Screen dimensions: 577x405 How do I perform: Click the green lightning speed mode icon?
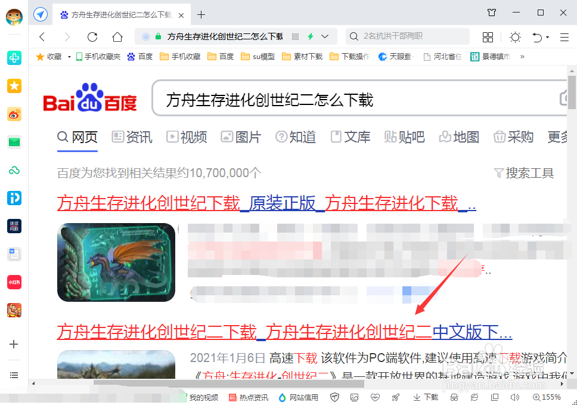pyautogui.click(x=310, y=36)
